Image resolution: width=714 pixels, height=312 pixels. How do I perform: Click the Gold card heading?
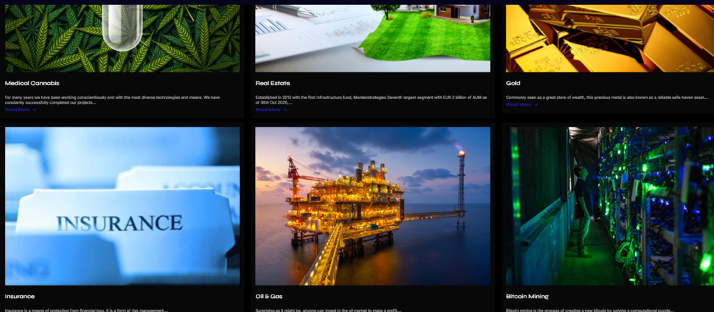513,83
